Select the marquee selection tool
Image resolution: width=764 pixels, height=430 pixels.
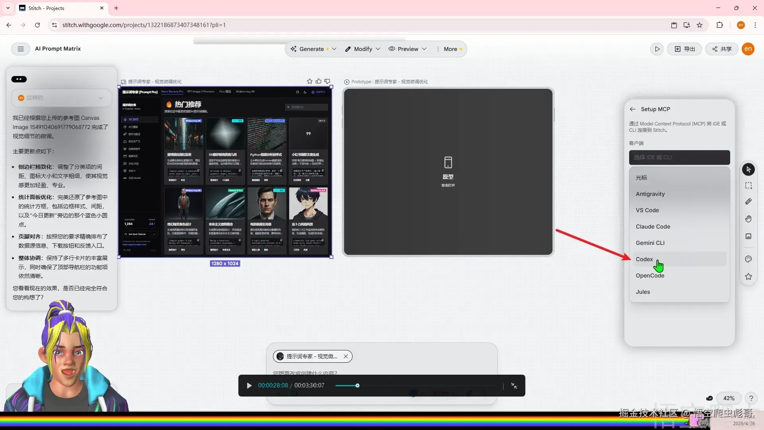pyautogui.click(x=748, y=186)
